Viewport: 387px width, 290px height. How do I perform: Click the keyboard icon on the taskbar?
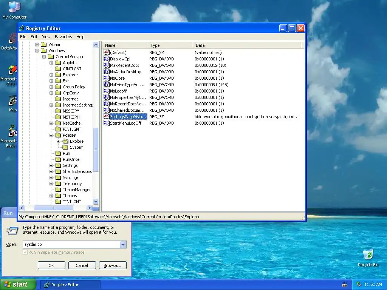click(x=345, y=285)
